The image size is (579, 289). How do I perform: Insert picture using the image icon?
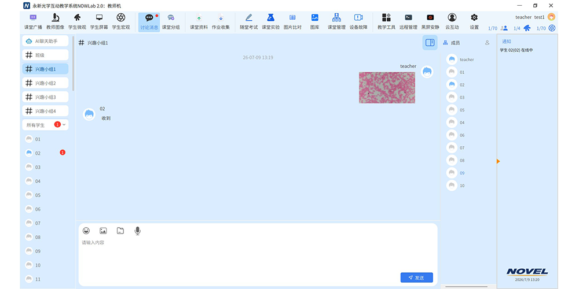click(103, 231)
